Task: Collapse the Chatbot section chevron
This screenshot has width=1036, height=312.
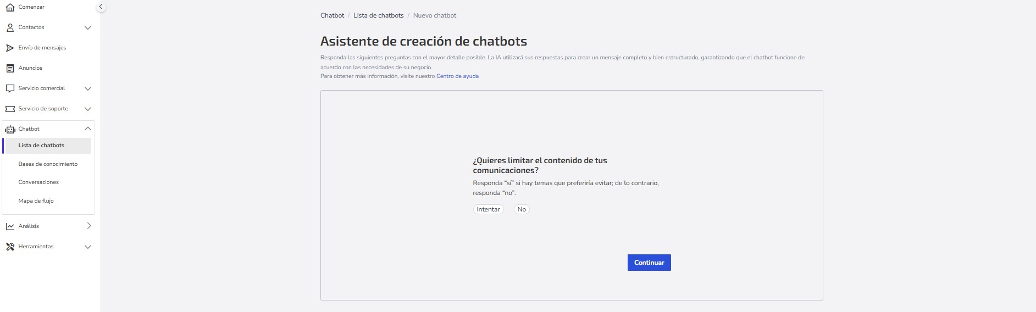Action: [x=87, y=129]
